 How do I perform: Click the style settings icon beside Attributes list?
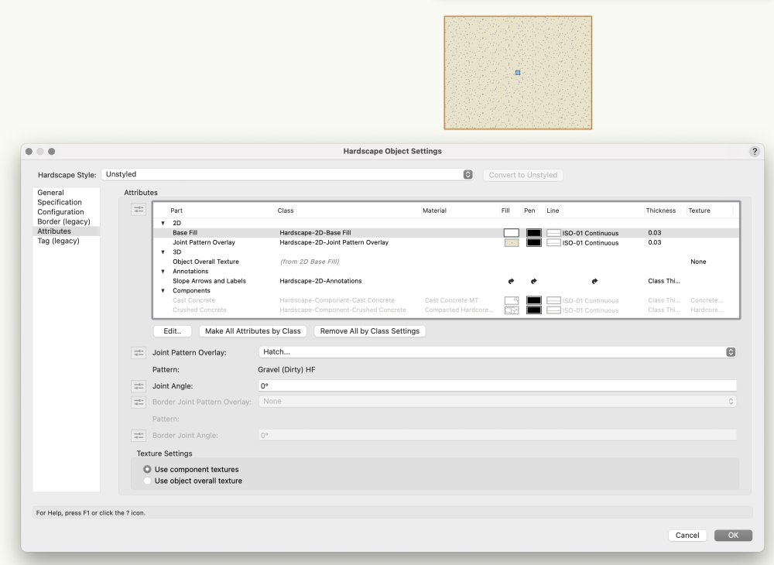pos(139,209)
